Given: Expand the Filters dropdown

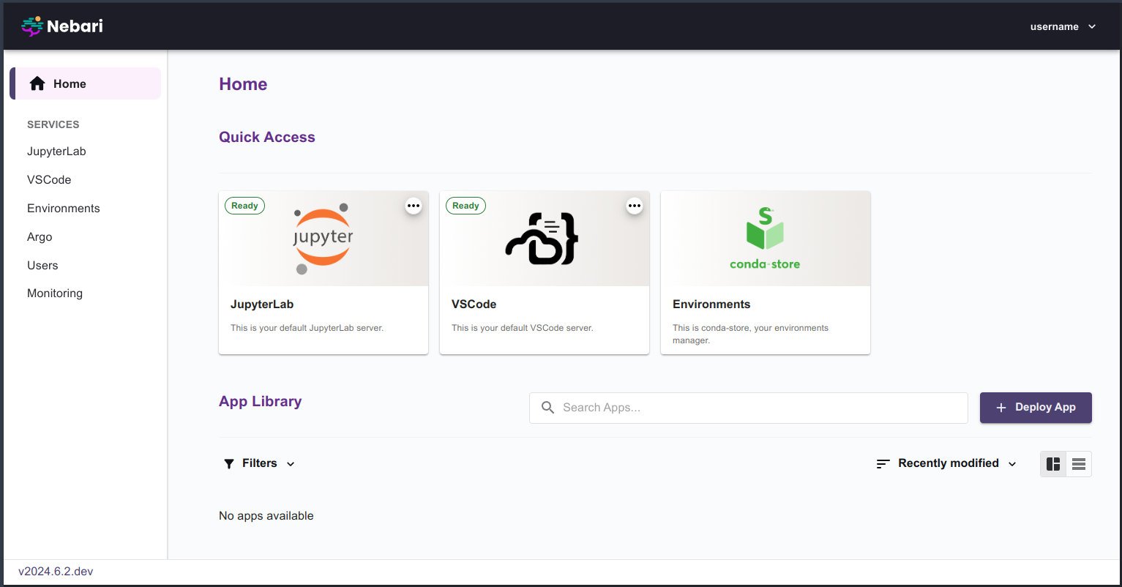Looking at the screenshot, I should tap(259, 463).
